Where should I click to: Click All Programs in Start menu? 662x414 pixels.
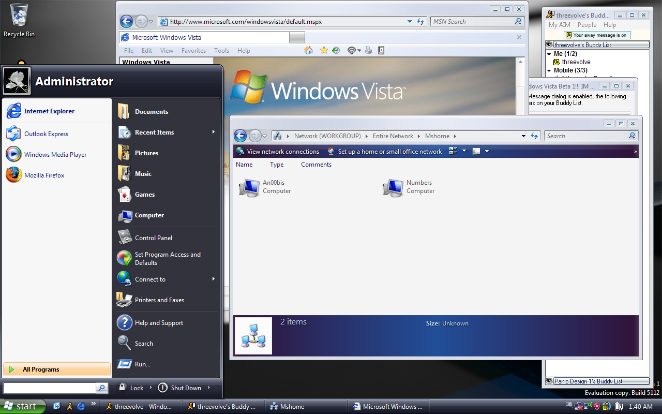(57, 369)
